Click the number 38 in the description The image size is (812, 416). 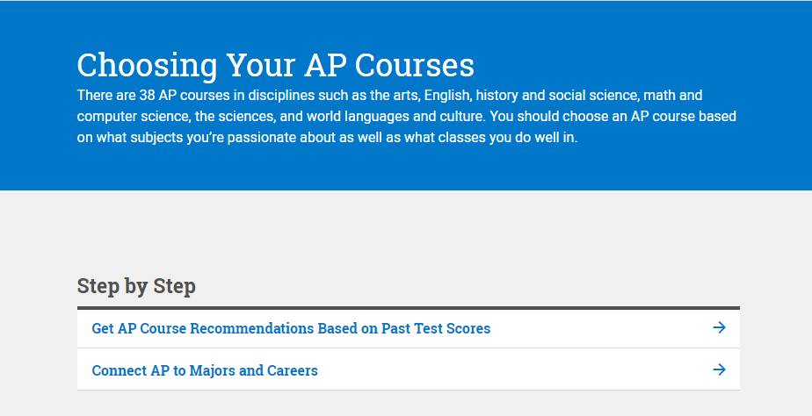click(x=147, y=95)
